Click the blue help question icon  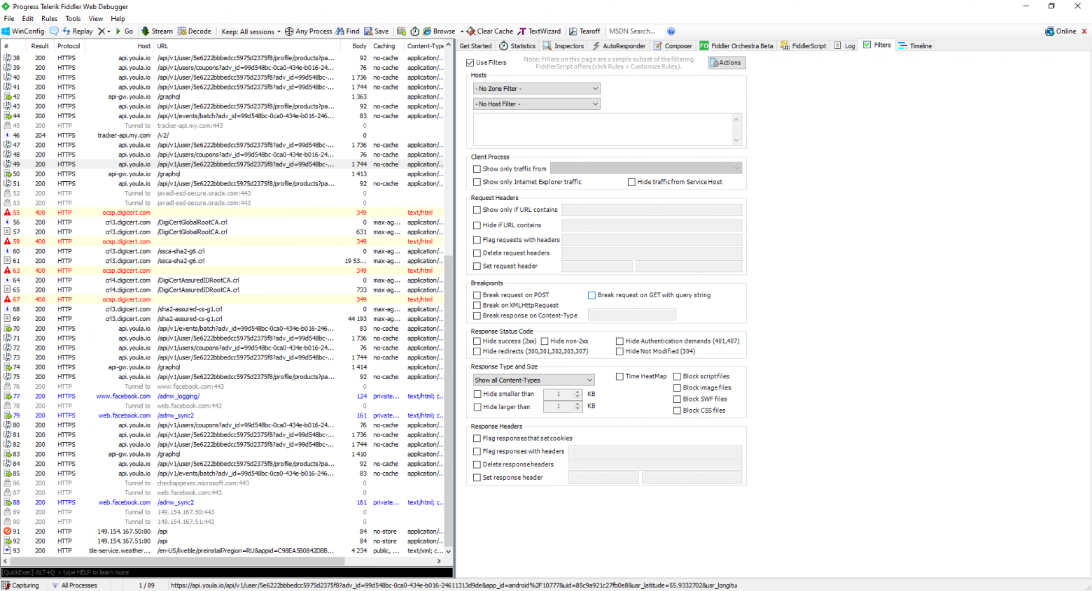pos(671,31)
